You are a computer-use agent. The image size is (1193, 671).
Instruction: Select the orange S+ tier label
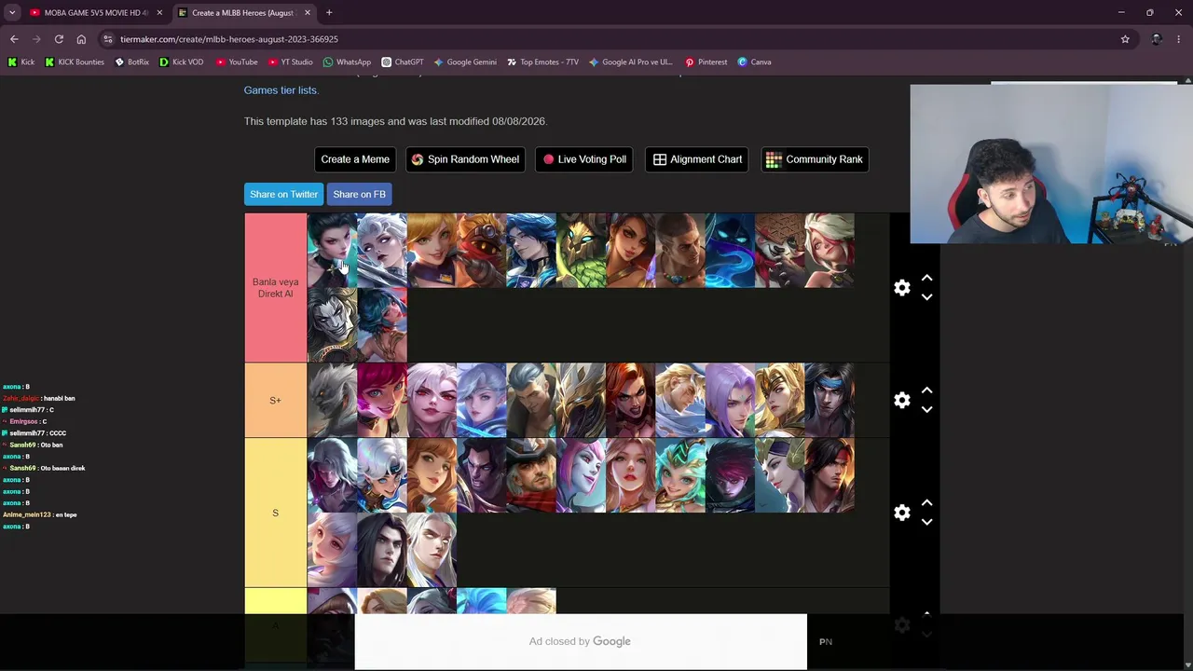275,401
